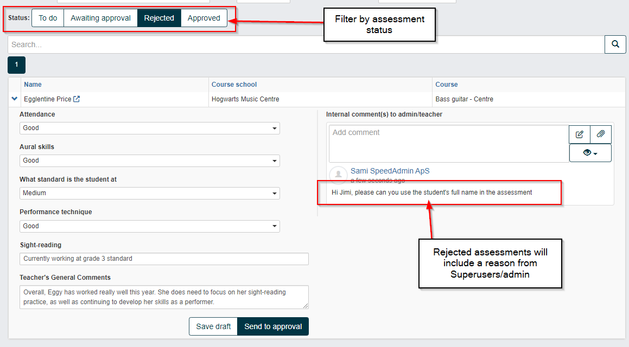Enable the Approved status filter

click(204, 17)
